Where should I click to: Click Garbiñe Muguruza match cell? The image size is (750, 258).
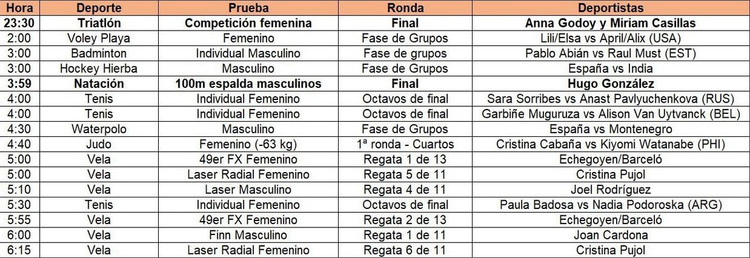click(610, 114)
